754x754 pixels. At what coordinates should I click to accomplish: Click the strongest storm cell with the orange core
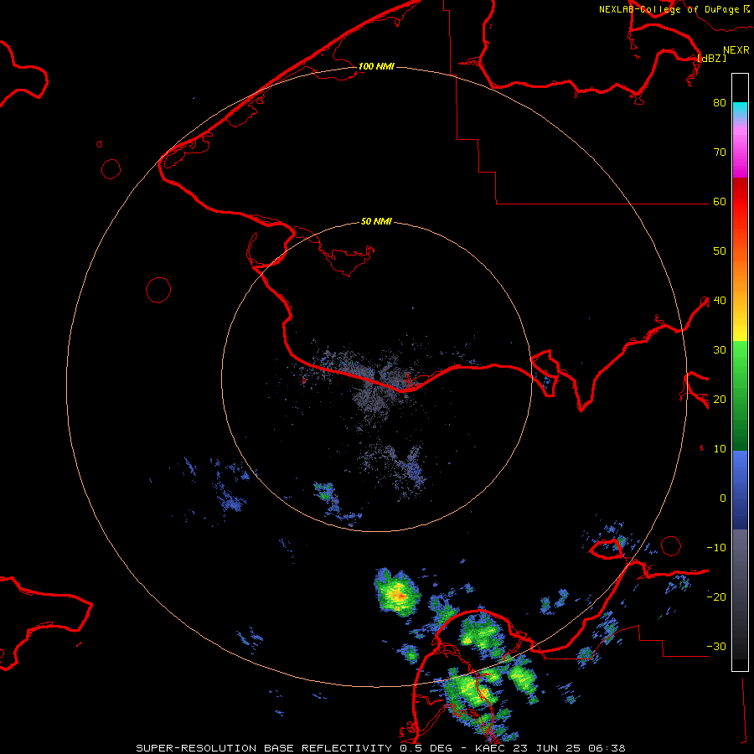click(x=397, y=594)
